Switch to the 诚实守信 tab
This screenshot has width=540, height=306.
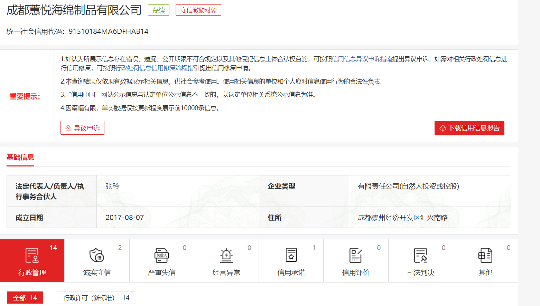(97, 261)
